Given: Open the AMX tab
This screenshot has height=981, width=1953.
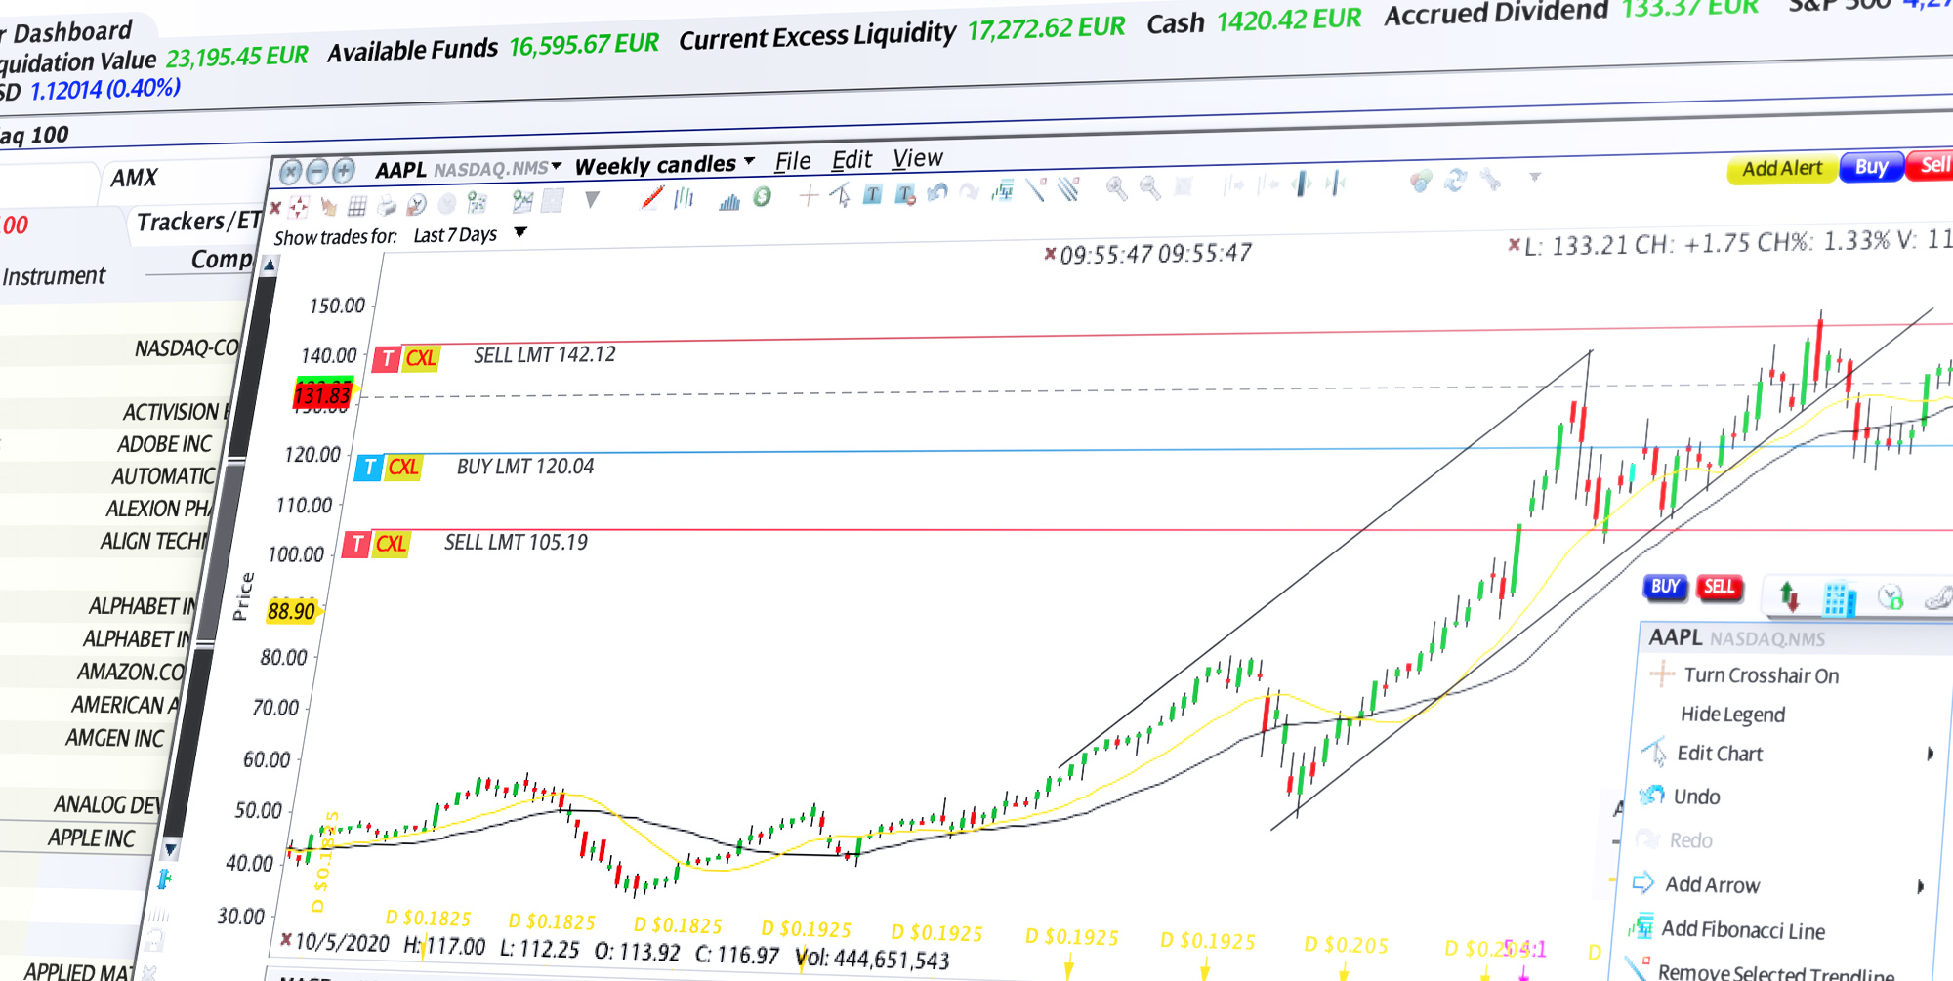Looking at the screenshot, I should 134,178.
